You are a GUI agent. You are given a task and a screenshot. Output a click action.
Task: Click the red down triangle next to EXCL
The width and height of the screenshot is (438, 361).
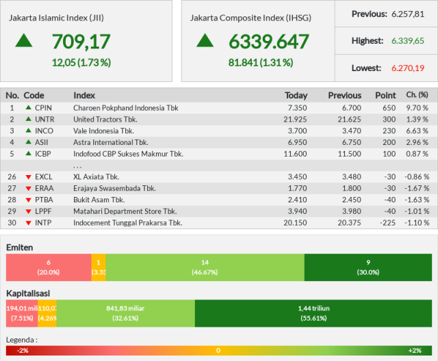click(x=28, y=177)
